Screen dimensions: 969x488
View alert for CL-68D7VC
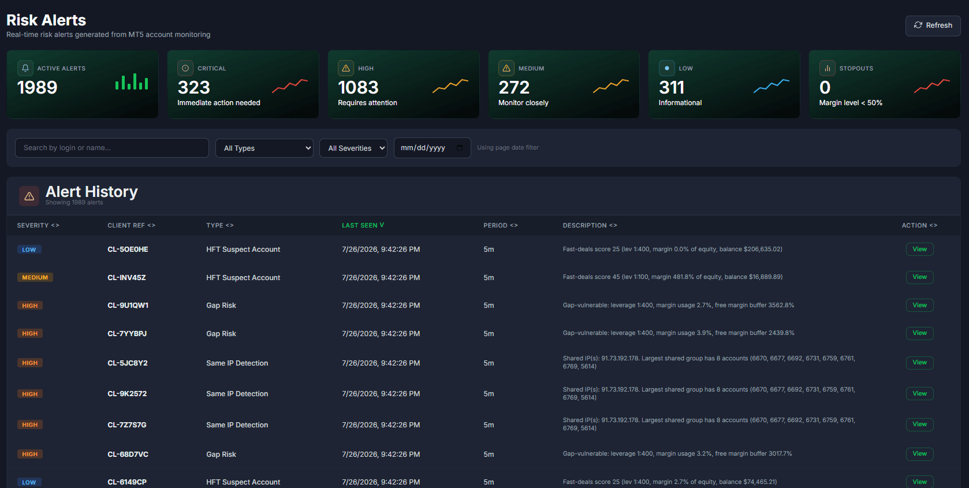pyautogui.click(x=919, y=454)
